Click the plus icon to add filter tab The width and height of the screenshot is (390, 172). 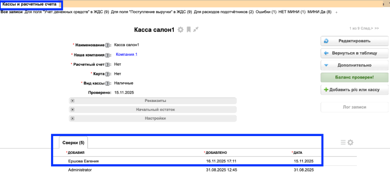(x=336, y=13)
